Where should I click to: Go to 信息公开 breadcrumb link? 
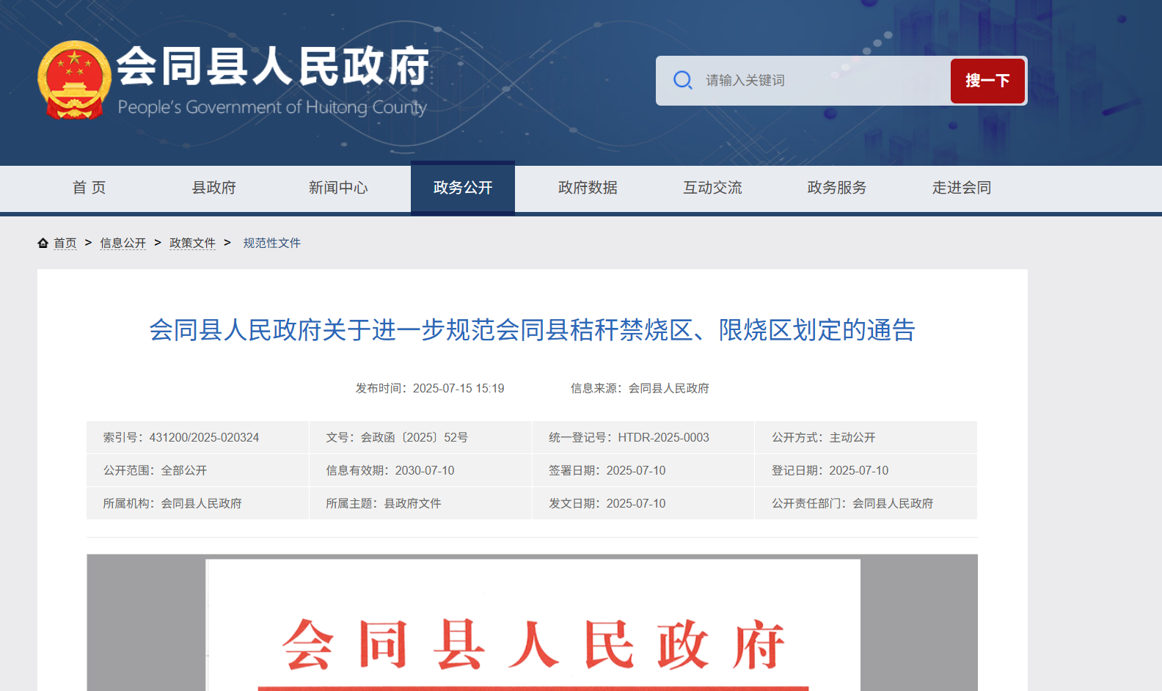point(123,243)
